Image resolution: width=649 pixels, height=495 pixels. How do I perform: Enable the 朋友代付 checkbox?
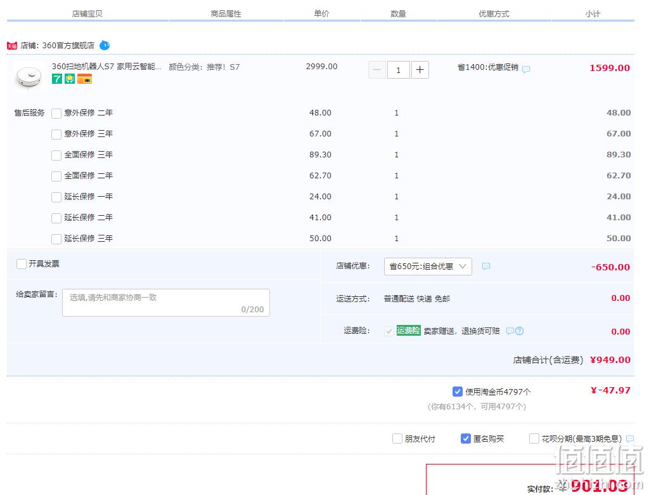point(397,439)
